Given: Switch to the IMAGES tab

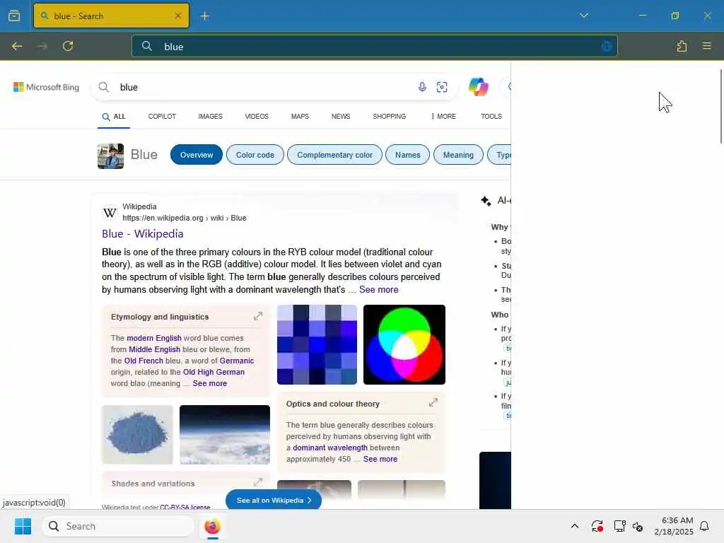Looking at the screenshot, I should 210,117.
